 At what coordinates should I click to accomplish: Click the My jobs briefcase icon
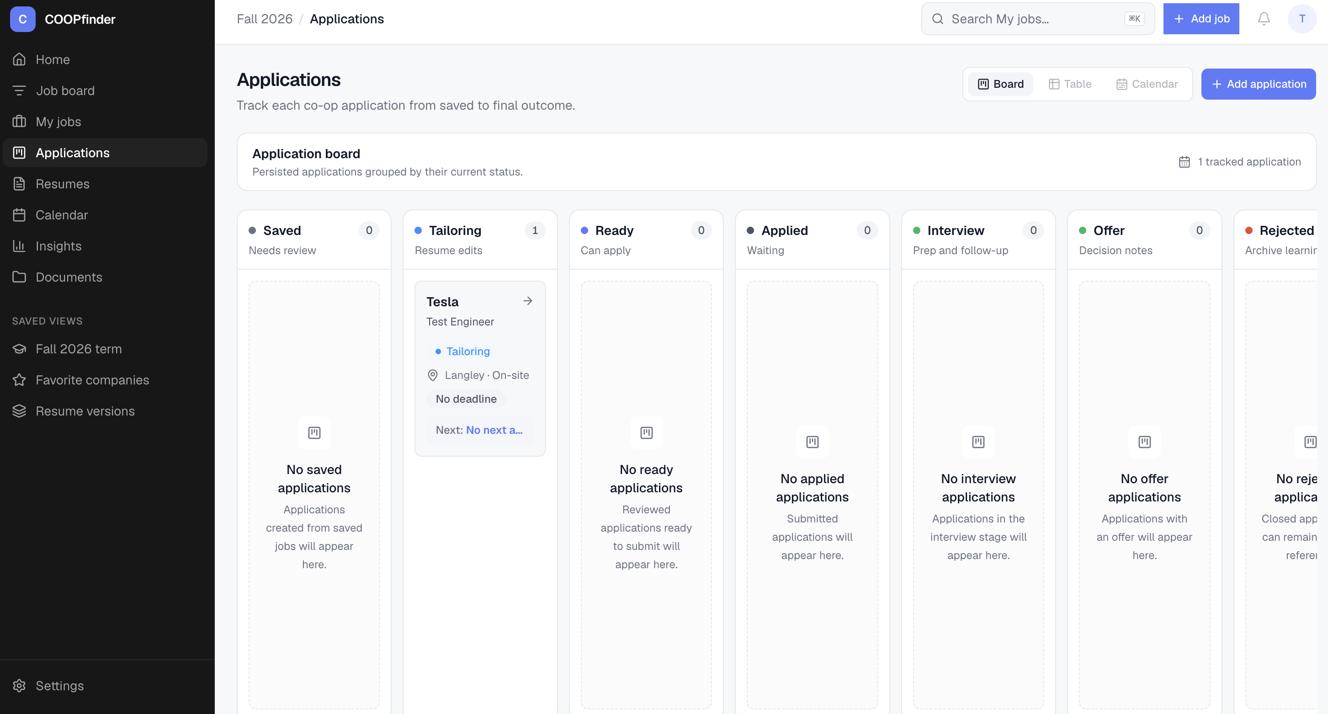pyautogui.click(x=19, y=122)
